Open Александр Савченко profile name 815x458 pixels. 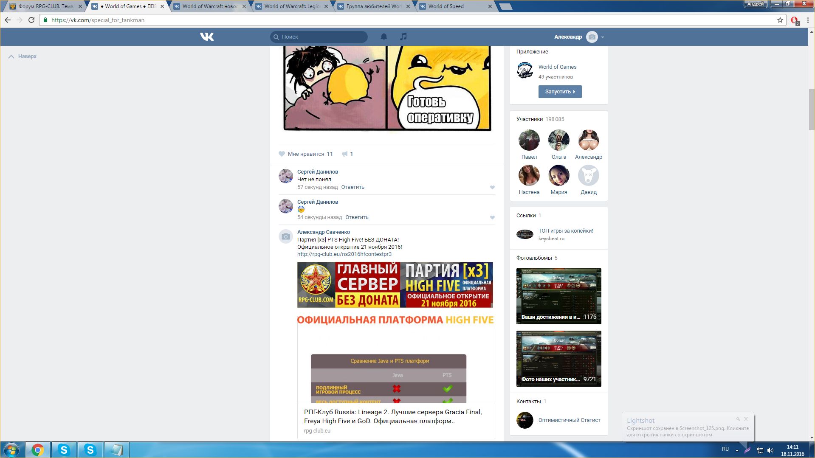point(323,232)
